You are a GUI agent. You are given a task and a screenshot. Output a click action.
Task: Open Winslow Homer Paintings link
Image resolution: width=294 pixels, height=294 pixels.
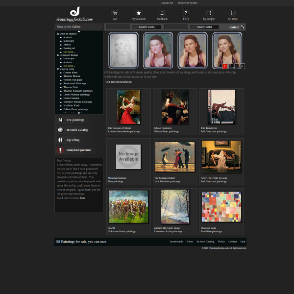coord(77,102)
